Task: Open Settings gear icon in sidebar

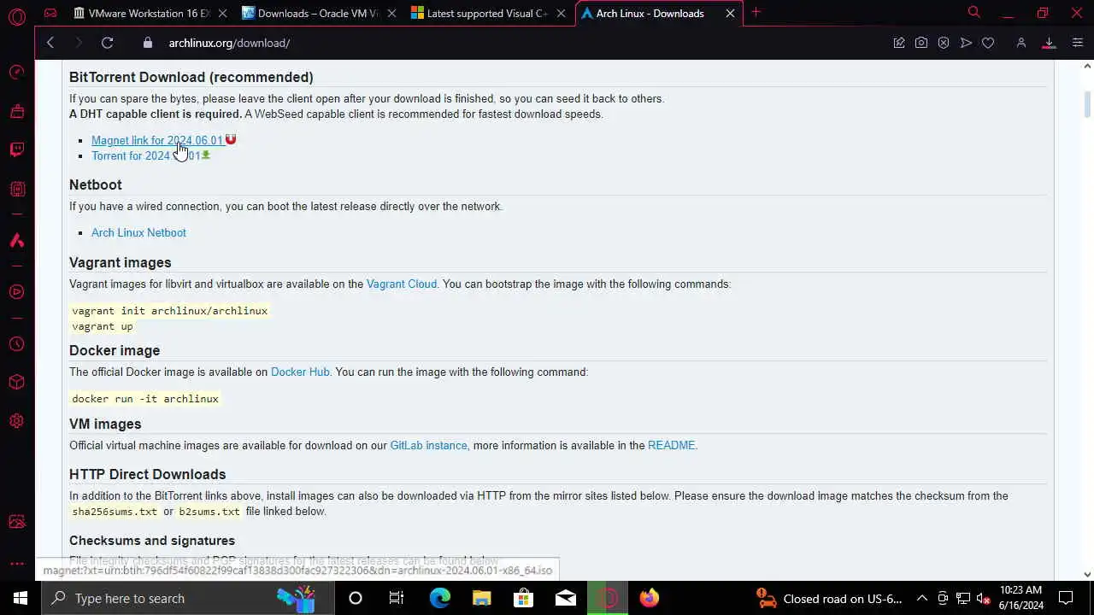Action: pos(17,421)
